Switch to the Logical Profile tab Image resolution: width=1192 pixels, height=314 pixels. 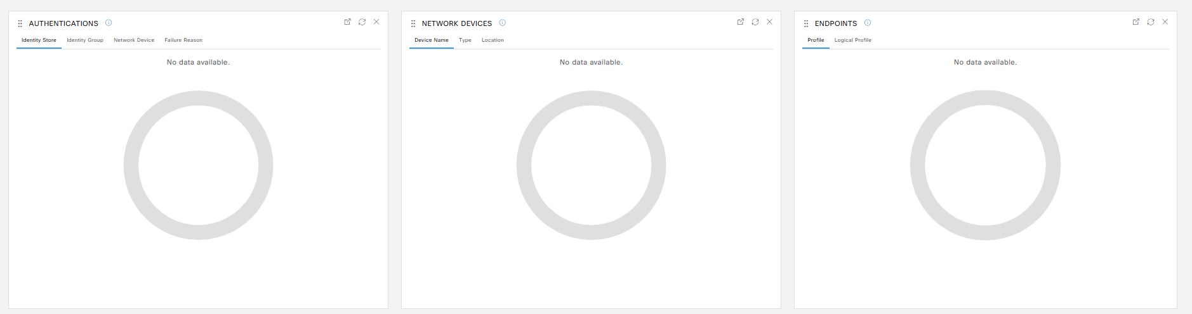(852, 40)
